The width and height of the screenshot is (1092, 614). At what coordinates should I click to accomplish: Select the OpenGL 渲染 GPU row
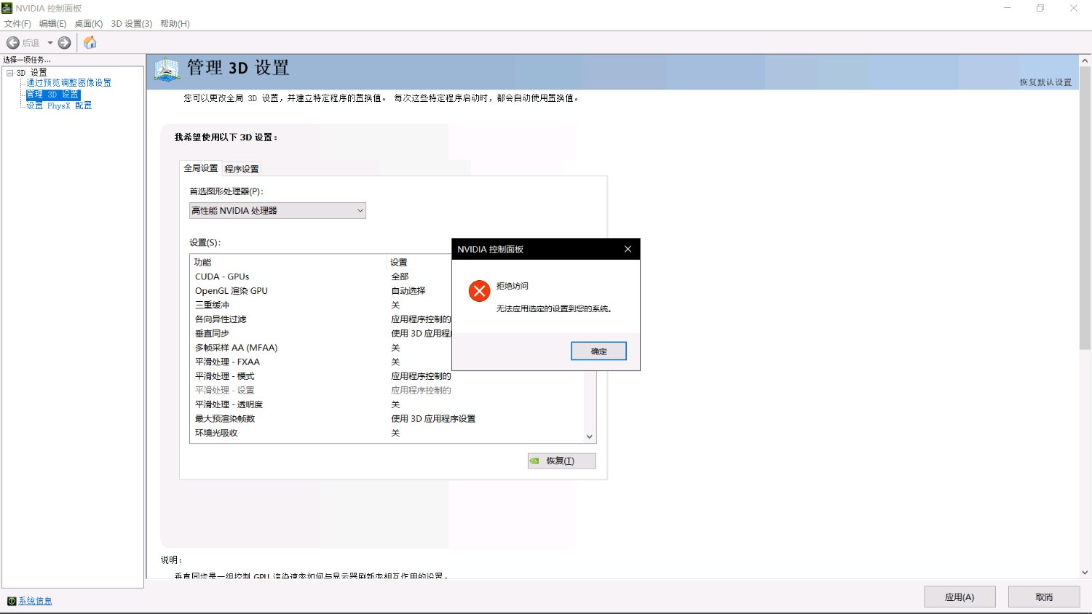pos(387,291)
